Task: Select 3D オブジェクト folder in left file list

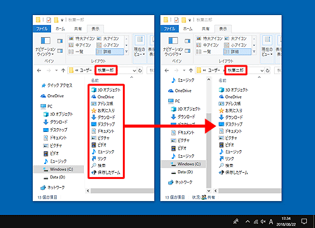Action: (106, 90)
